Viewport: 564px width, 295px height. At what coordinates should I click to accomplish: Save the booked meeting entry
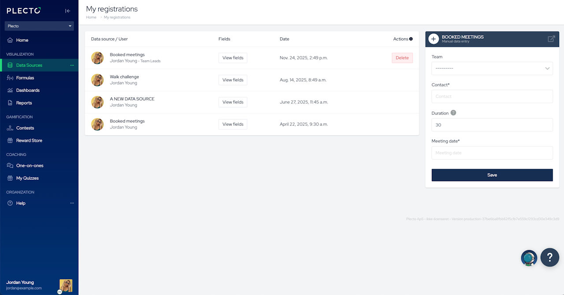coord(492,175)
